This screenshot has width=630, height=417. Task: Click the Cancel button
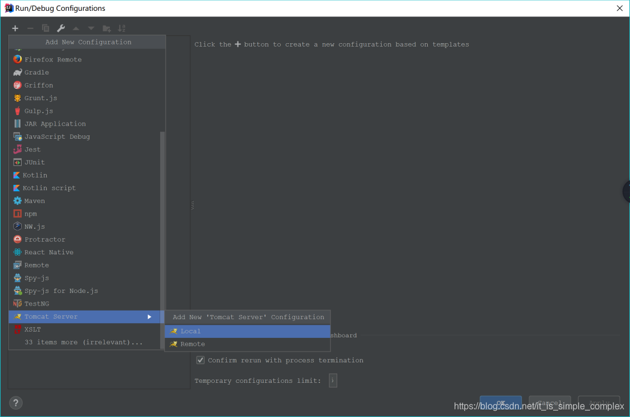pos(550,403)
